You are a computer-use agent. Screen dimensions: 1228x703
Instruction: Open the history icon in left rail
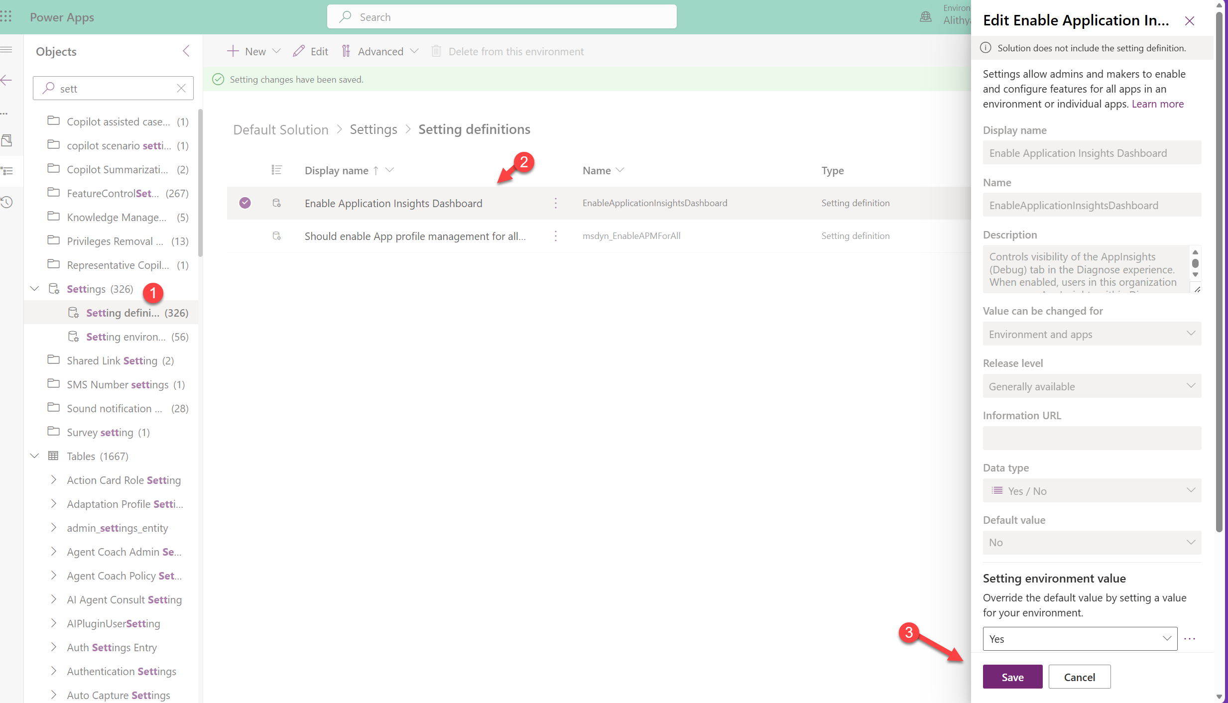pyautogui.click(x=6, y=202)
